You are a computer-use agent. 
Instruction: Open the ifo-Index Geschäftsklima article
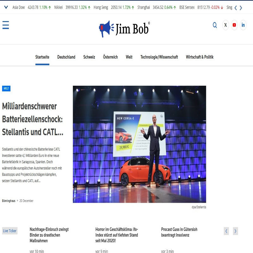coord(116,235)
